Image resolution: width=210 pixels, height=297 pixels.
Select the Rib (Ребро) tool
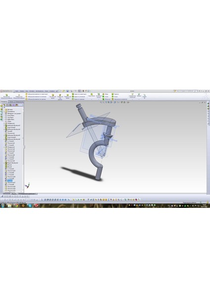point(105,94)
